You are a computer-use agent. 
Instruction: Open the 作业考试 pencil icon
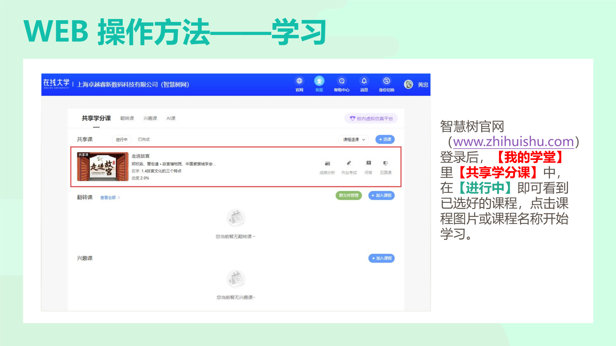point(349,163)
